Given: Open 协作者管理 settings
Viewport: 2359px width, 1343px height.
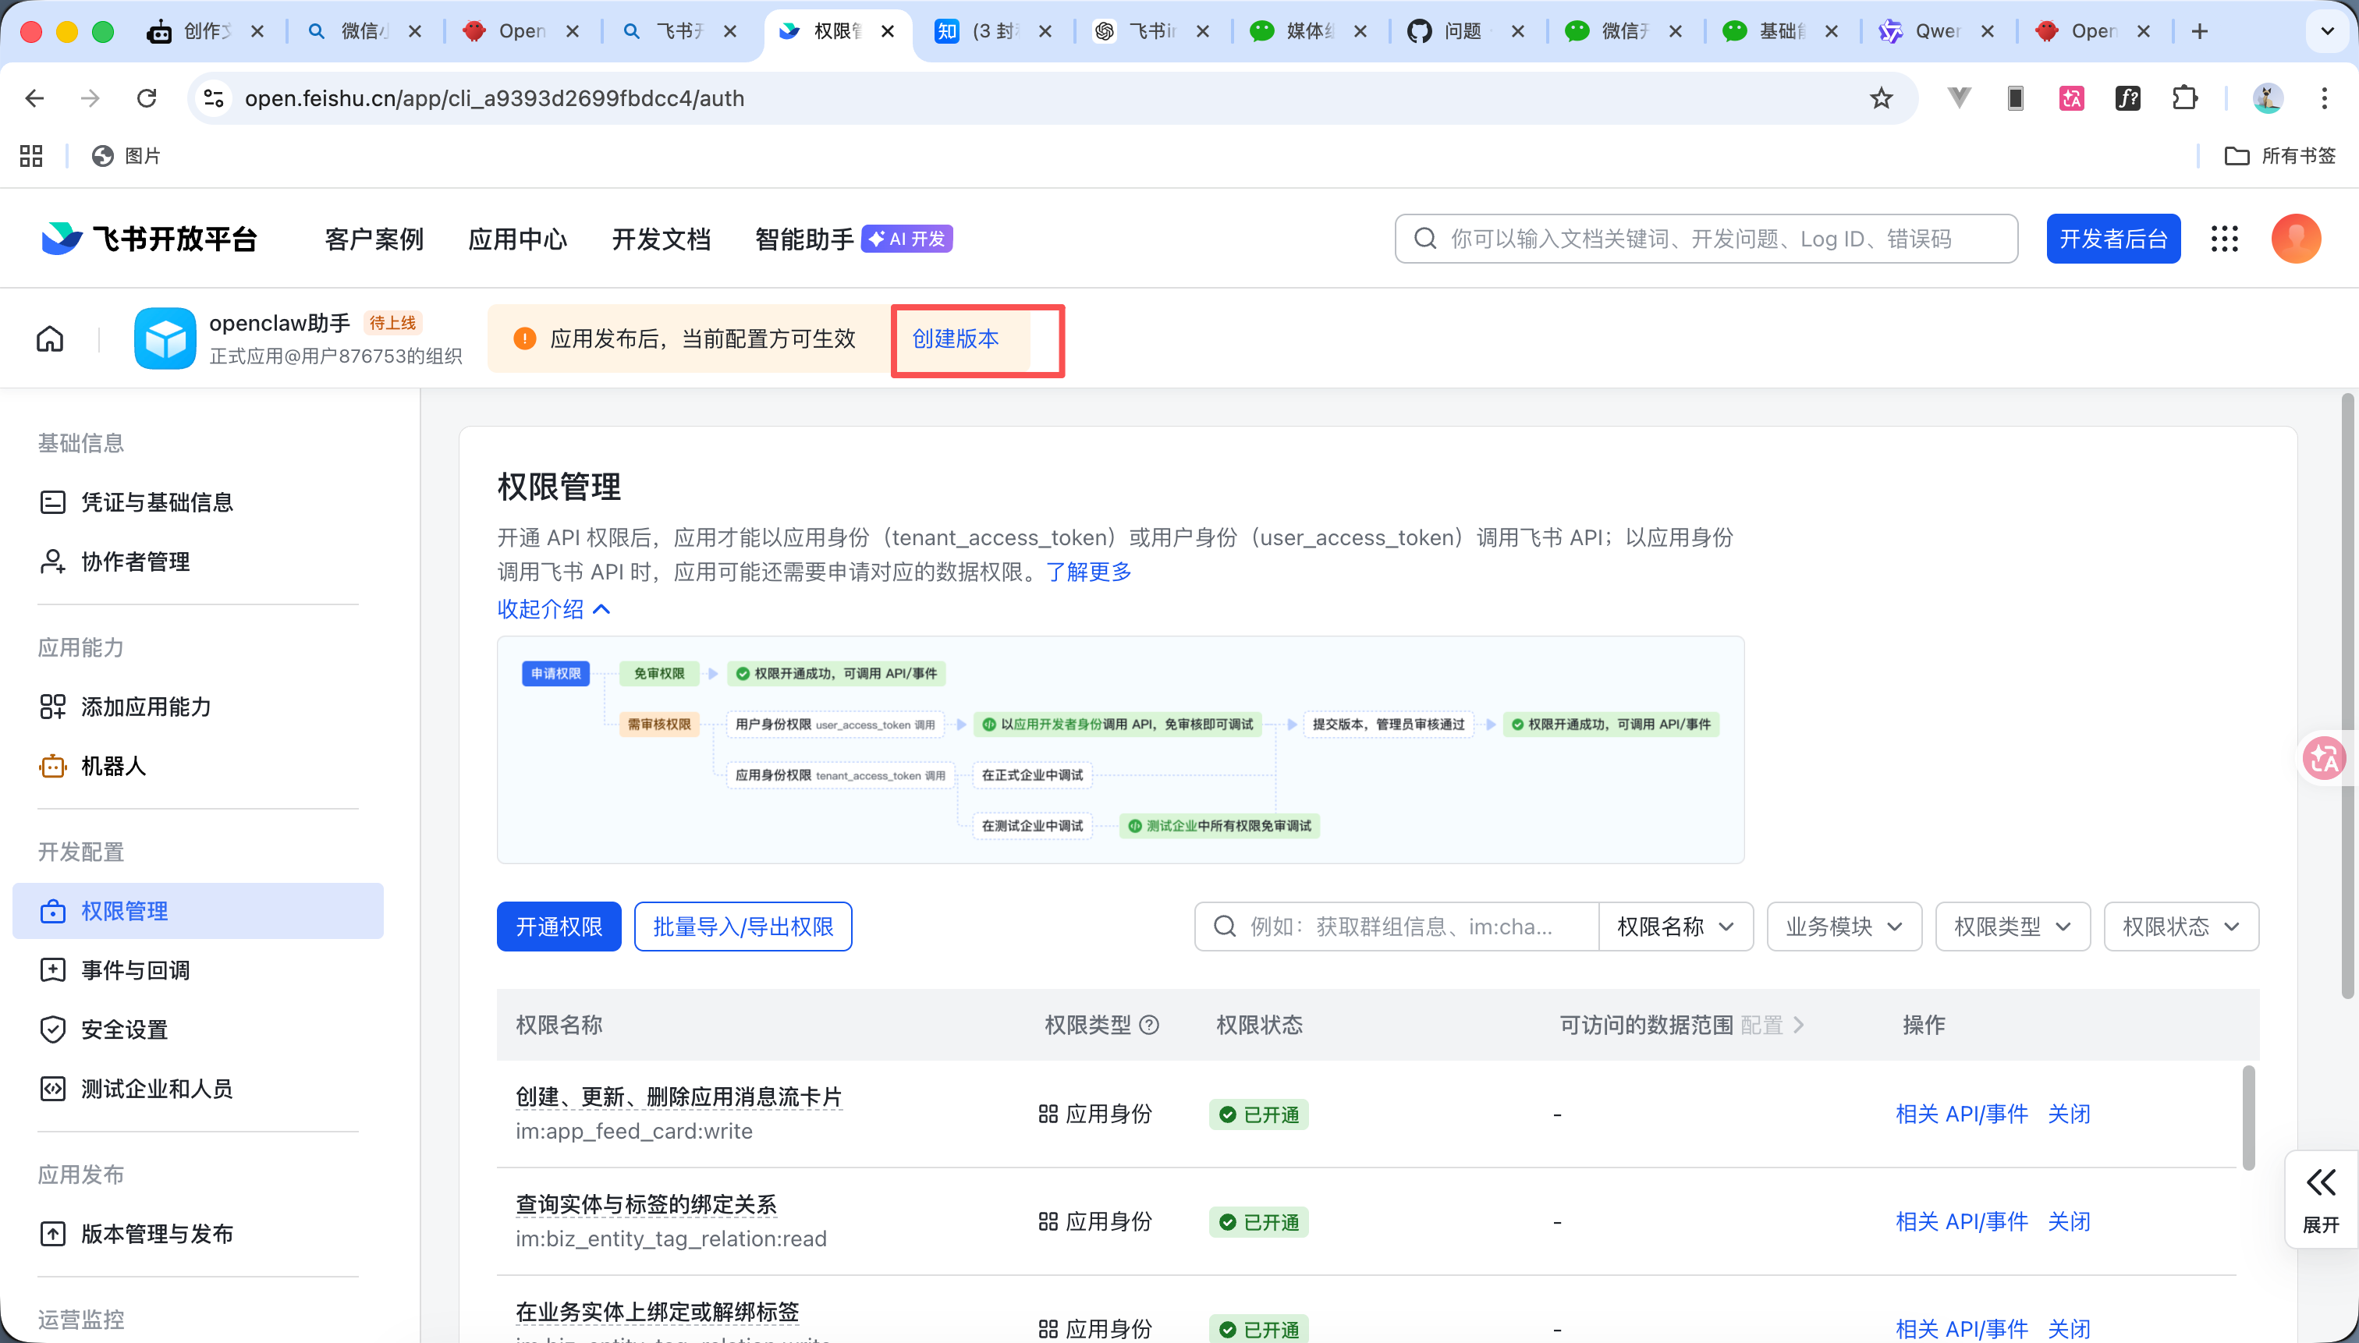Looking at the screenshot, I should pos(135,561).
